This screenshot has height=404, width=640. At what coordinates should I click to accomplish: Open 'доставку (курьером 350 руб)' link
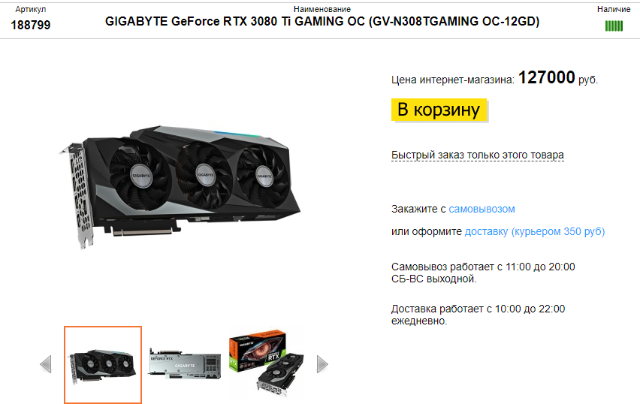click(x=535, y=231)
